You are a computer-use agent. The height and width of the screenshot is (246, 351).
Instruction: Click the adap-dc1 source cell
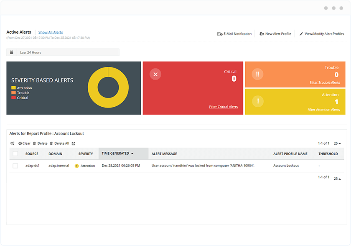pyautogui.click(x=33, y=166)
